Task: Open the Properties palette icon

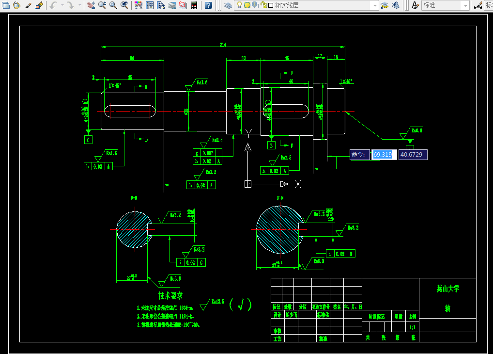Action: coord(139,5)
